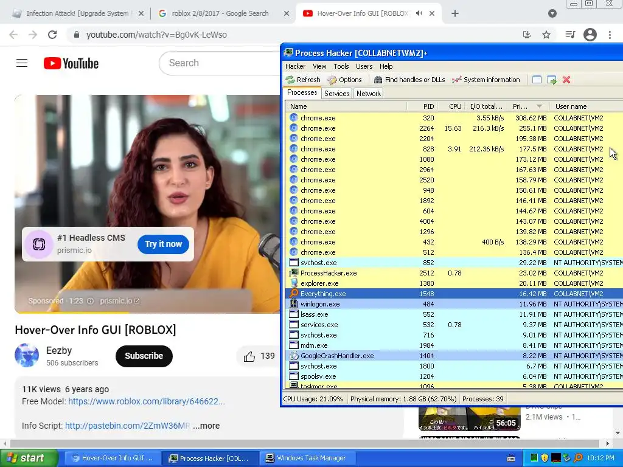Select the spoolsv.exe process row
623x467 pixels.
[x=454, y=376]
